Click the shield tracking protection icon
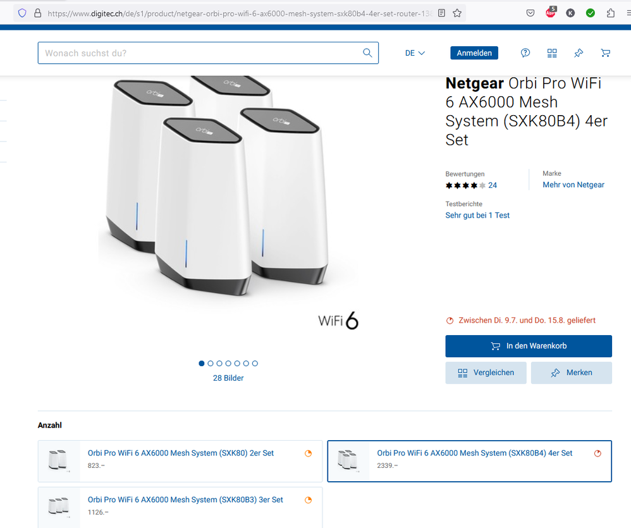Screen dimensions: 631x528 click(x=22, y=13)
